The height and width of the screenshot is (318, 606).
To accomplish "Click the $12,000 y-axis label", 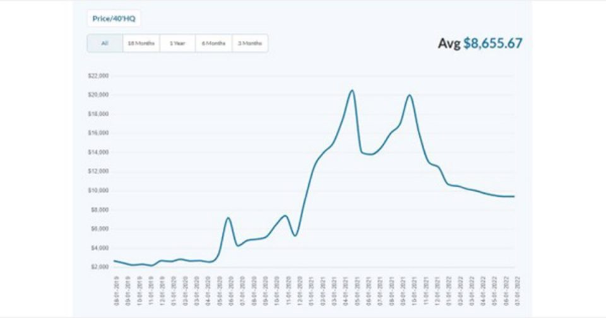I will coord(100,172).
